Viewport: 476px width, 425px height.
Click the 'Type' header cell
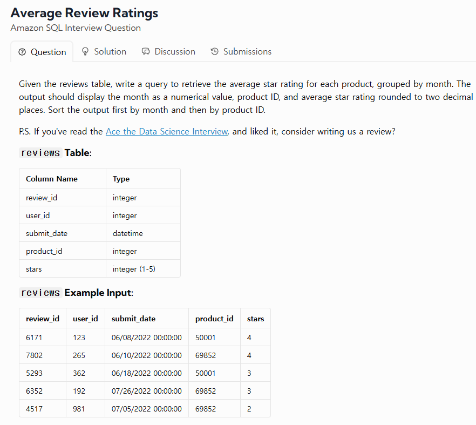(x=144, y=179)
